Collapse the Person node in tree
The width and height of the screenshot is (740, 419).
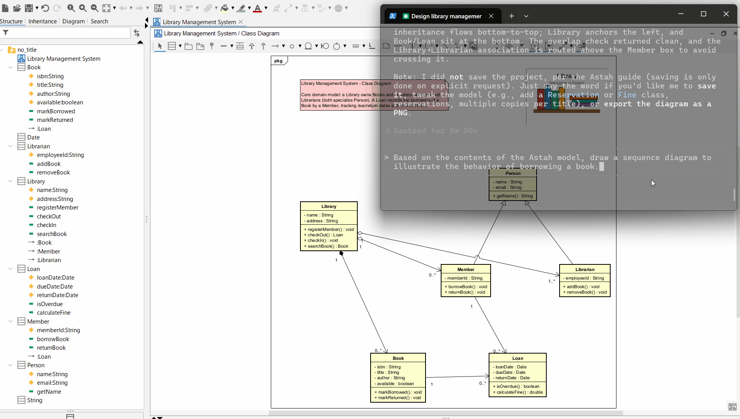point(11,365)
